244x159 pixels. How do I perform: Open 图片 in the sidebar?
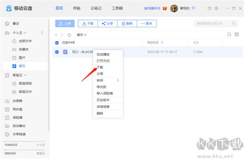[x=22, y=57]
